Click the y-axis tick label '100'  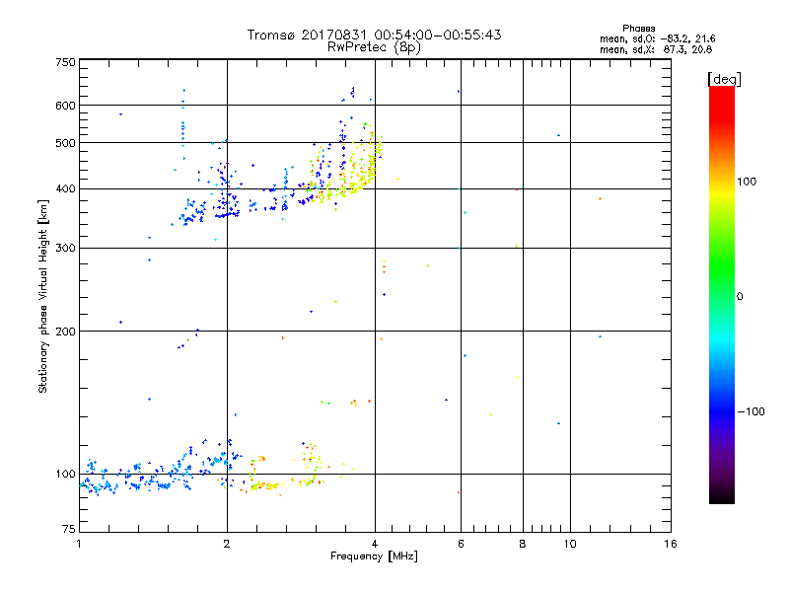coord(65,474)
